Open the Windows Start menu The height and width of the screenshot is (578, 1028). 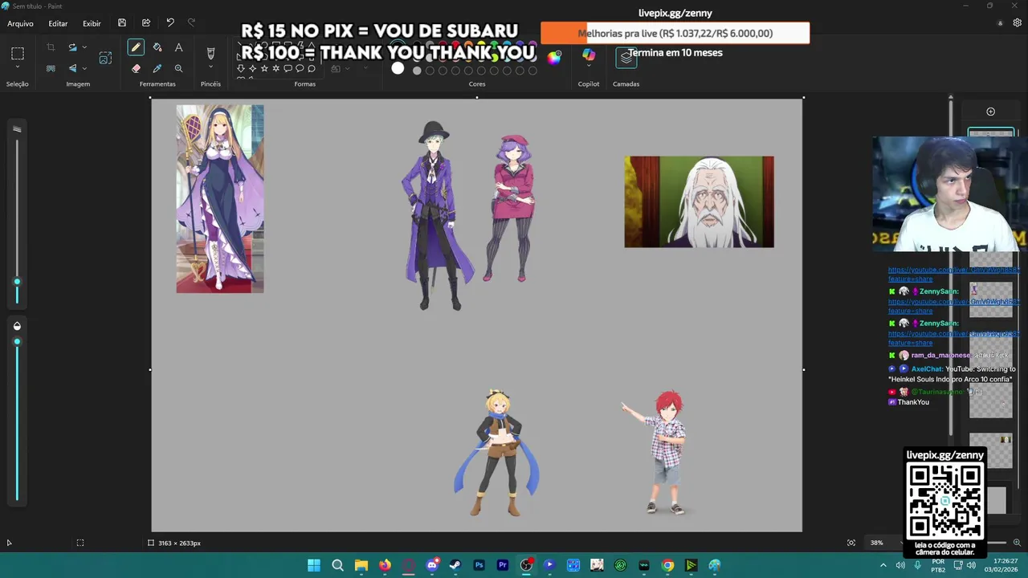[x=314, y=565]
